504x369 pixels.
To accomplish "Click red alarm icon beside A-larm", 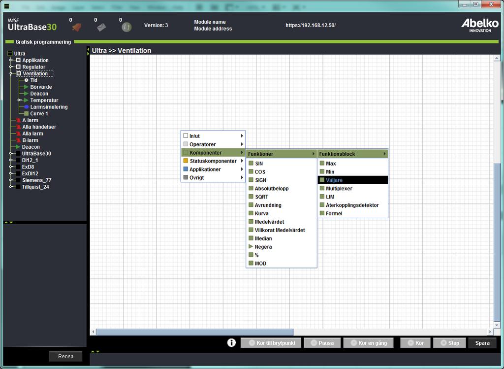I will pos(18,120).
